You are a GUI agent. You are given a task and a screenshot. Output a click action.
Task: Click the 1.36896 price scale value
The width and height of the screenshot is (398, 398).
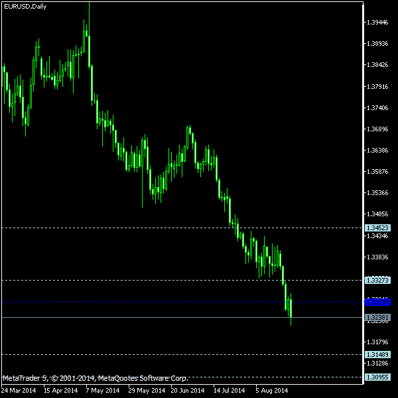[377, 129]
